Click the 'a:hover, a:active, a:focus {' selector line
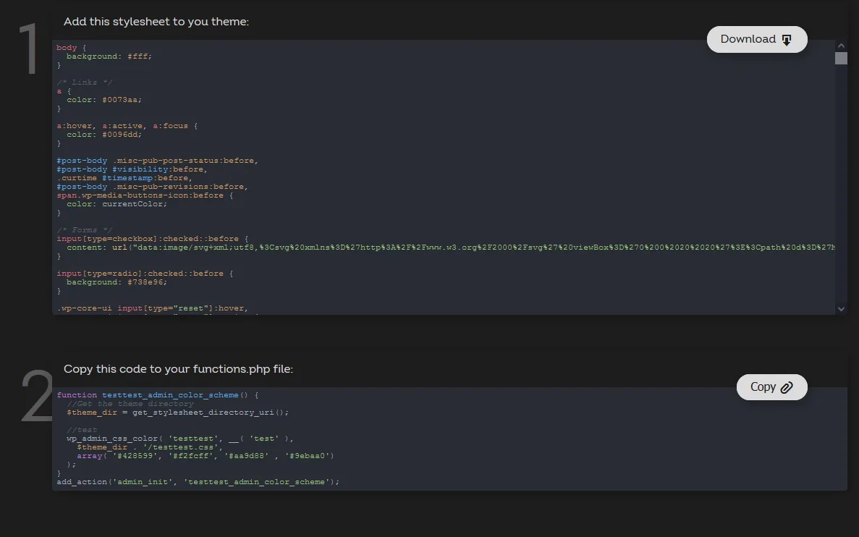The image size is (859, 537). coord(127,126)
